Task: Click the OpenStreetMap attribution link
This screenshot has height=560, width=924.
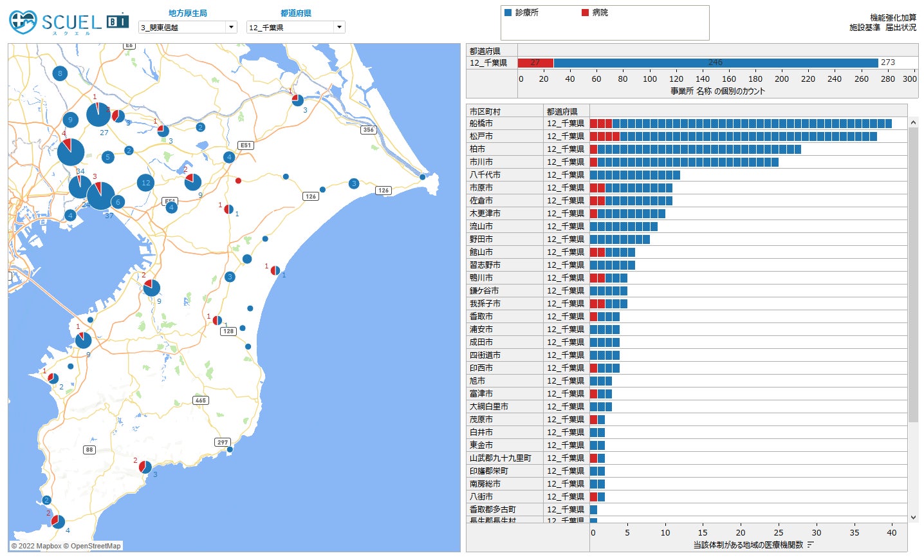Action: (x=95, y=546)
